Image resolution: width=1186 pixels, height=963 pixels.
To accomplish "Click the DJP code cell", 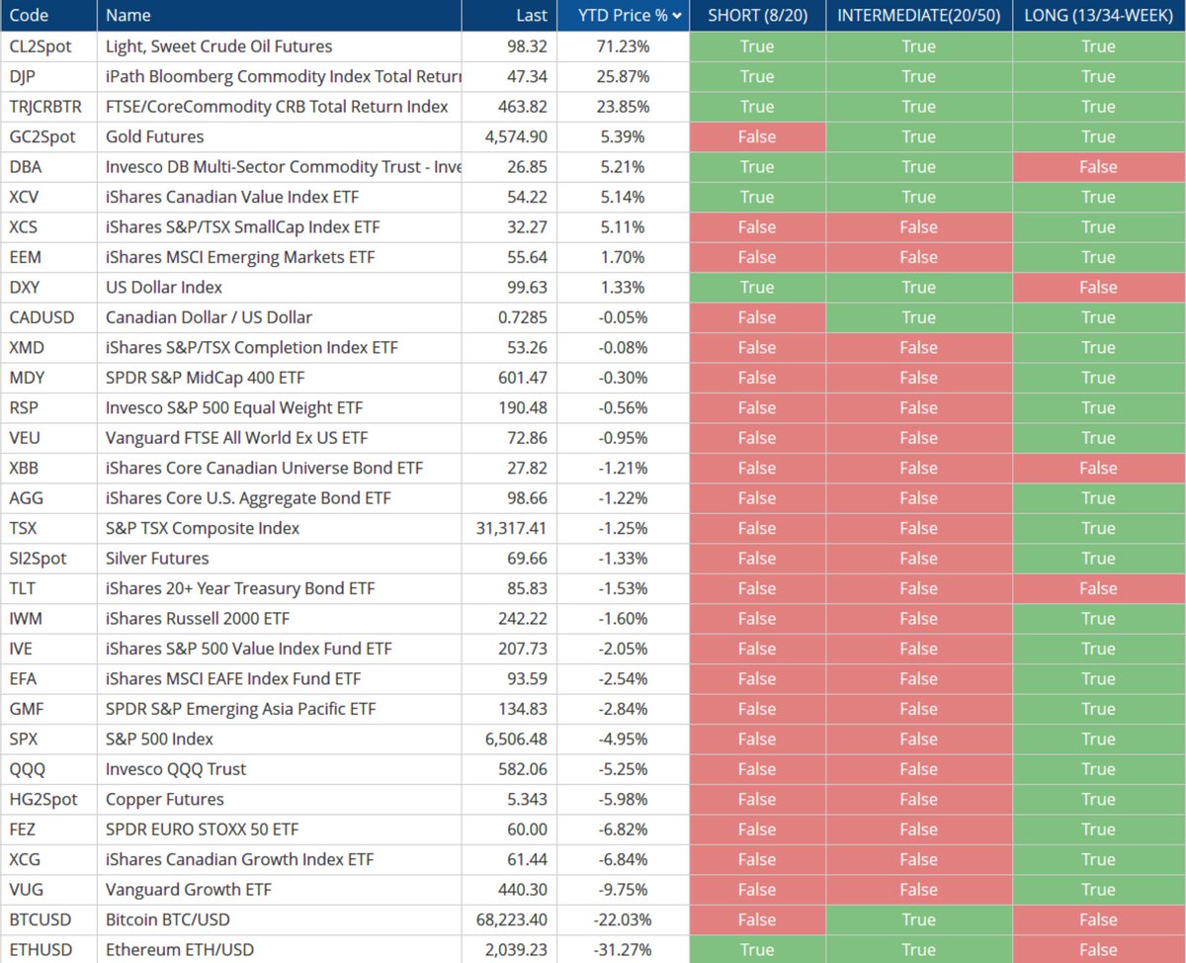I will coord(48,76).
